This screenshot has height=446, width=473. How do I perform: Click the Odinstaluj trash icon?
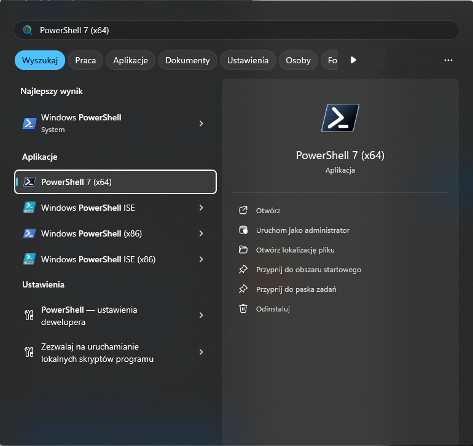point(243,309)
